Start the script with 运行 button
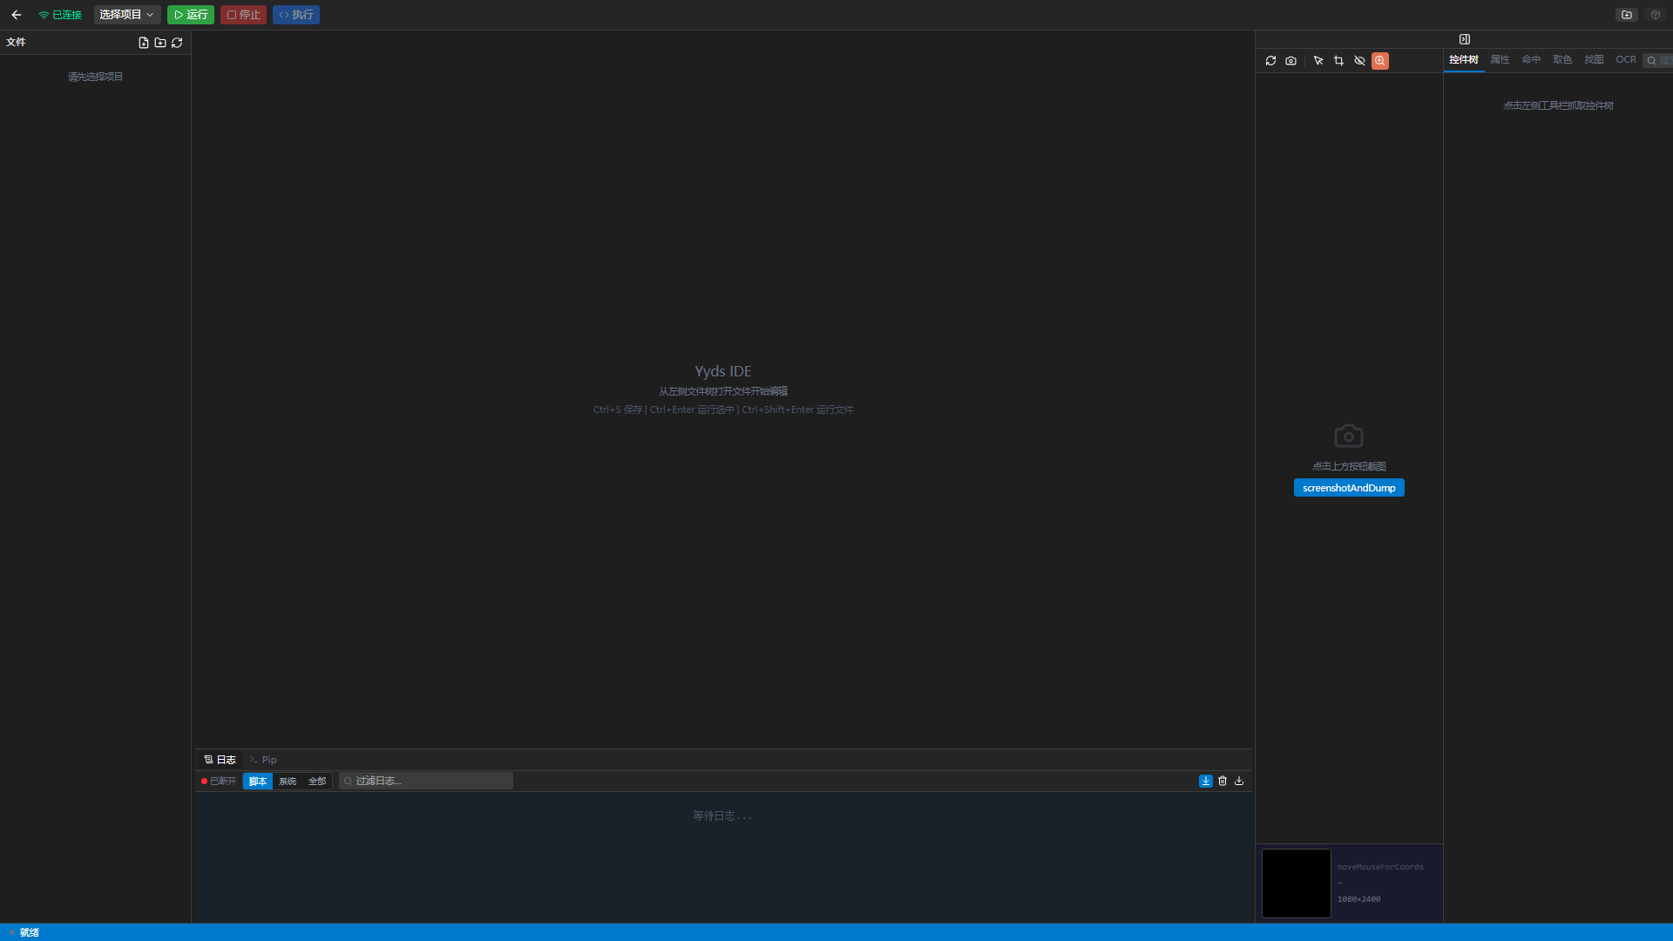Viewport: 1673px width, 941px height. pos(191,15)
